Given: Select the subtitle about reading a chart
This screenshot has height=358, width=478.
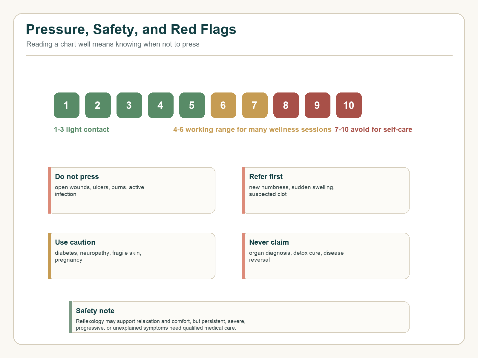Looking at the screenshot, I should pyautogui.click(x=113, y=44).
